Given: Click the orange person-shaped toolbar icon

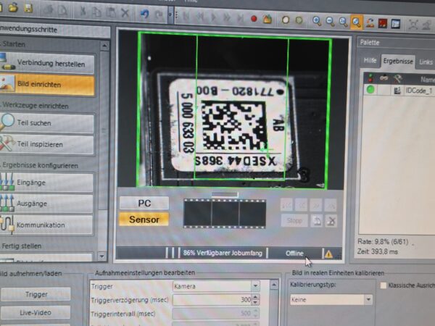Looking at the screenshot, I should pos(370,23).
